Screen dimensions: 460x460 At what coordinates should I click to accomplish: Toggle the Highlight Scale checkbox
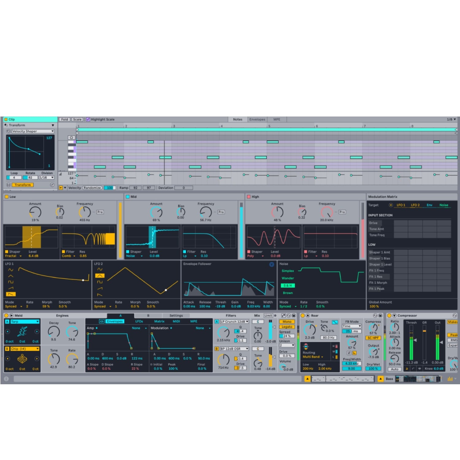[88, 119]
